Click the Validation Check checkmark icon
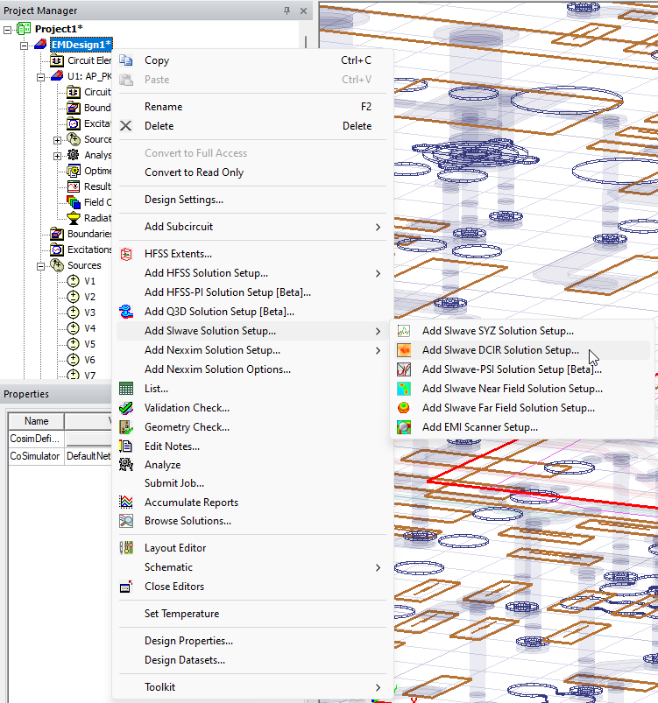The width and height of the screenshot is (658, 703). (126, 408)
